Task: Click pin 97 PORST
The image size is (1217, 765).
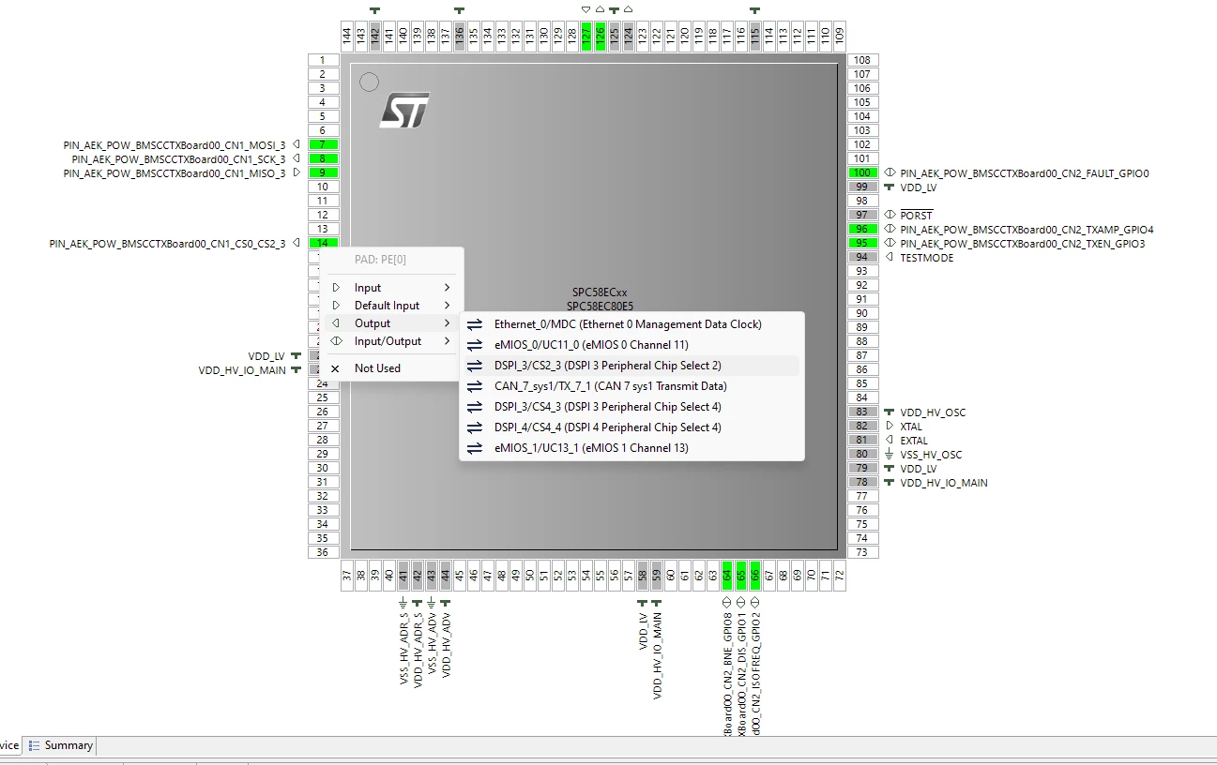Action: pyautogui.click(x=862, y=215)
